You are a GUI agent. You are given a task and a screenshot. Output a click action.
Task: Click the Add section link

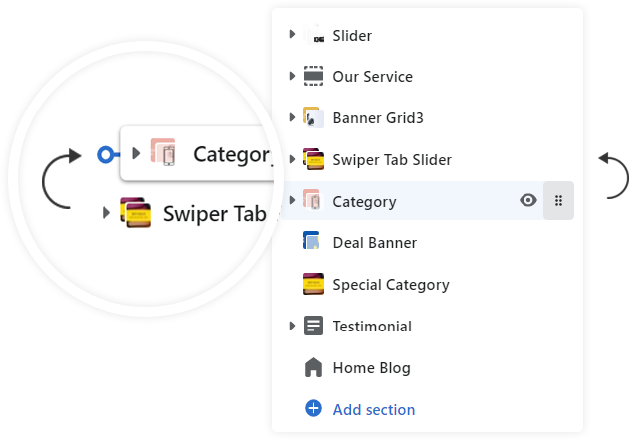(373, 409)
